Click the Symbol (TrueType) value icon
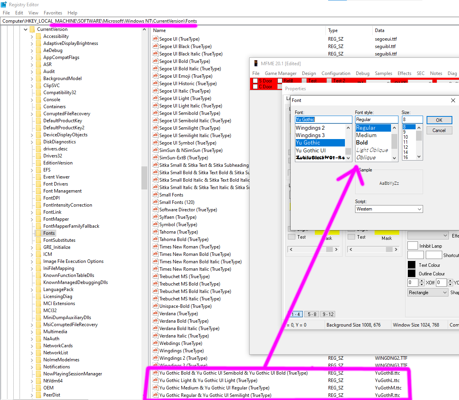The image size is (459, 400). (x=155, y=224)
